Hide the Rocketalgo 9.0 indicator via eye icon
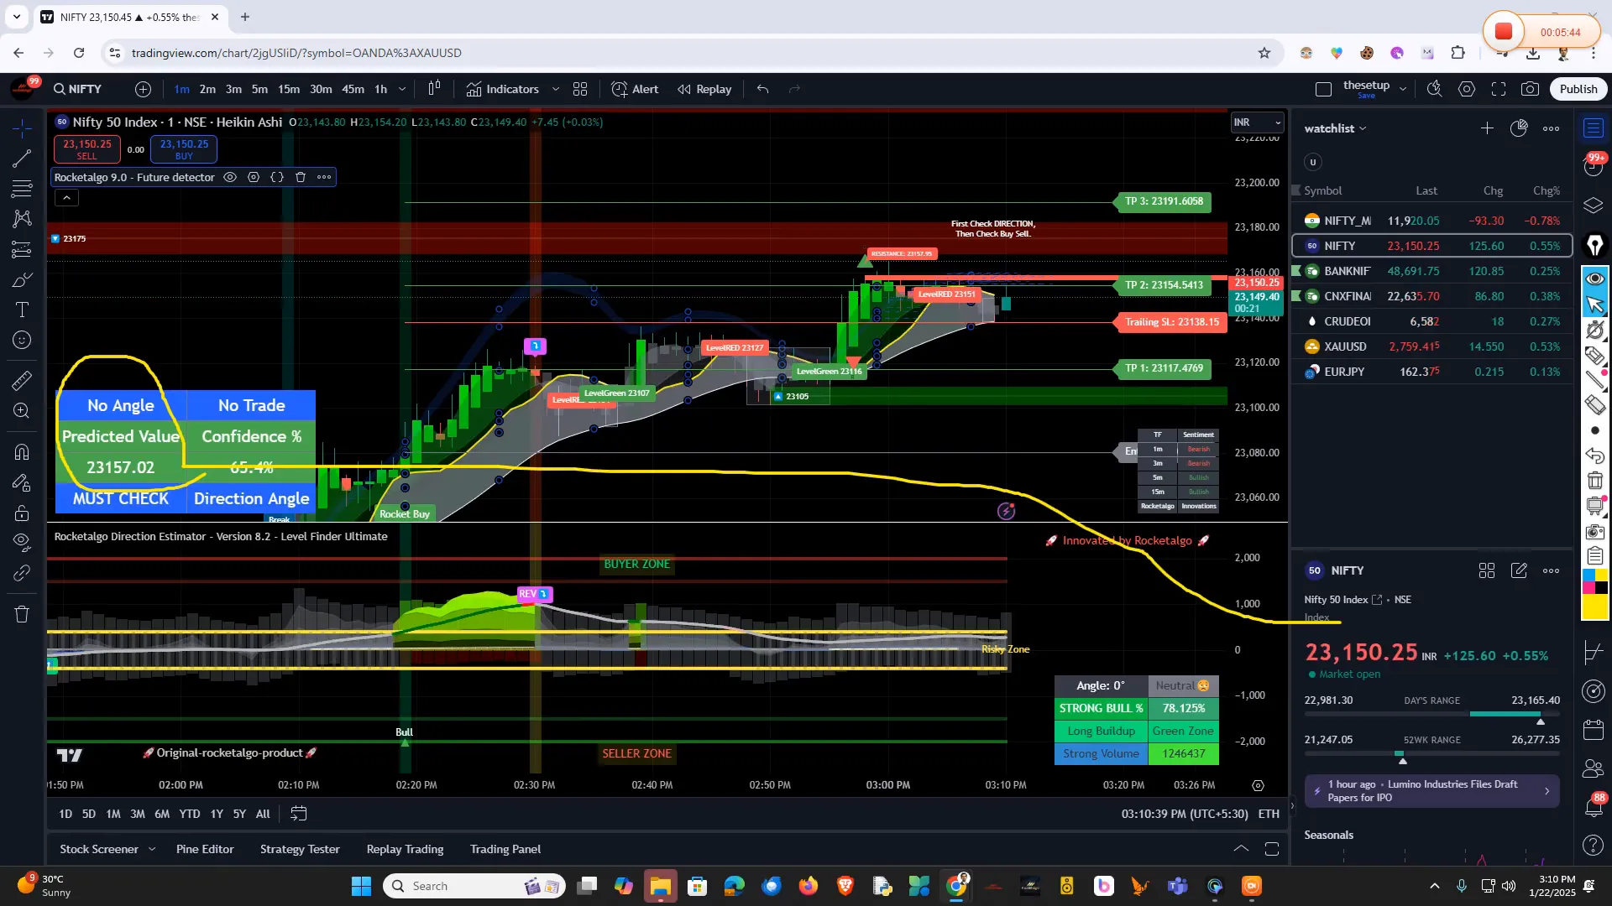This screenshot has width=1612, height=906. tap(230, 177)
